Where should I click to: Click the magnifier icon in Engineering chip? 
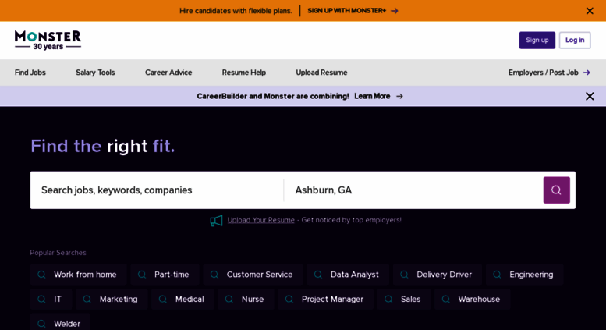pos(497,275)
